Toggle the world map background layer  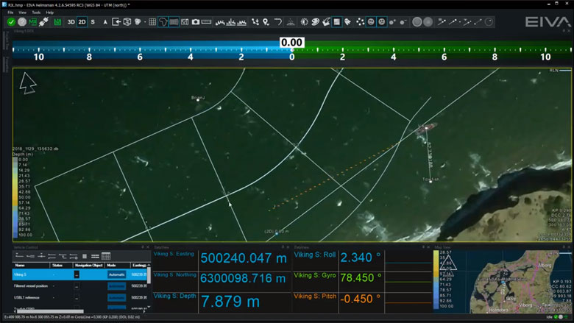point(162,22)
